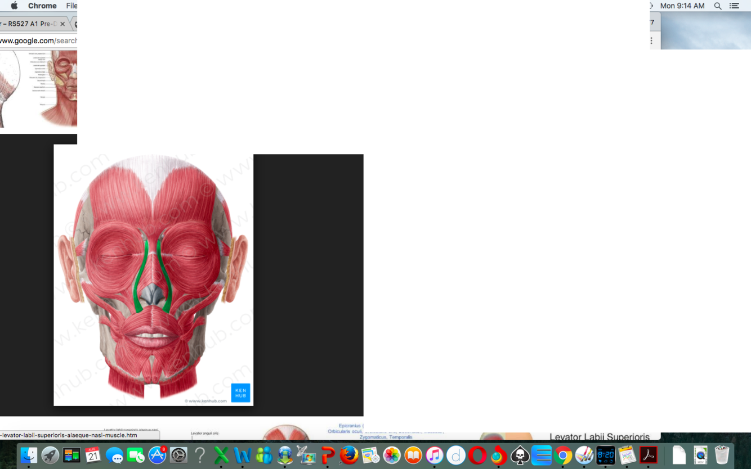751x469 pixels.
Task: Open Mission Control in the dock
Action: pyautogui.click(x=71, y=455)
